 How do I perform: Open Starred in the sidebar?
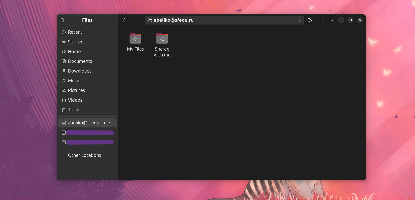pos(75,42)
